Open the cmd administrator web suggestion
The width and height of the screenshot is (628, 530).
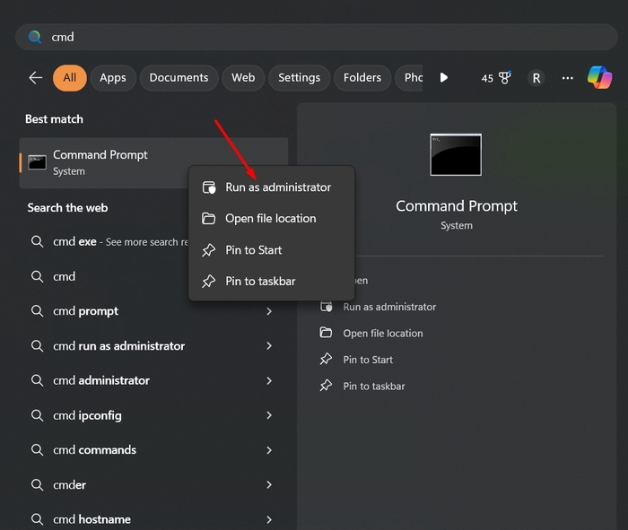(x=153, y=381)
